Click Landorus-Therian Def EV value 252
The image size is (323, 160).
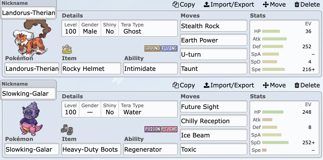(x=307, y=46)
